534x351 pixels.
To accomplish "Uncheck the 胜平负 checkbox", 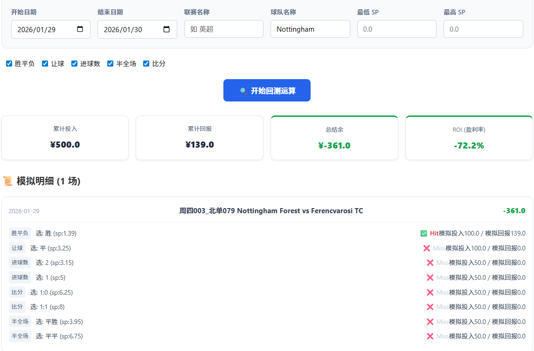I will click(9, 64).
